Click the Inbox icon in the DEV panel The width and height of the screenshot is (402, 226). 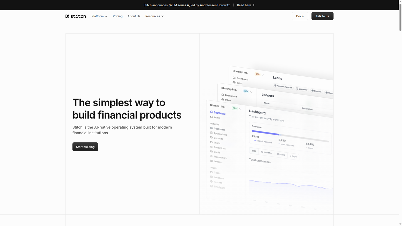tap(223, 99)
